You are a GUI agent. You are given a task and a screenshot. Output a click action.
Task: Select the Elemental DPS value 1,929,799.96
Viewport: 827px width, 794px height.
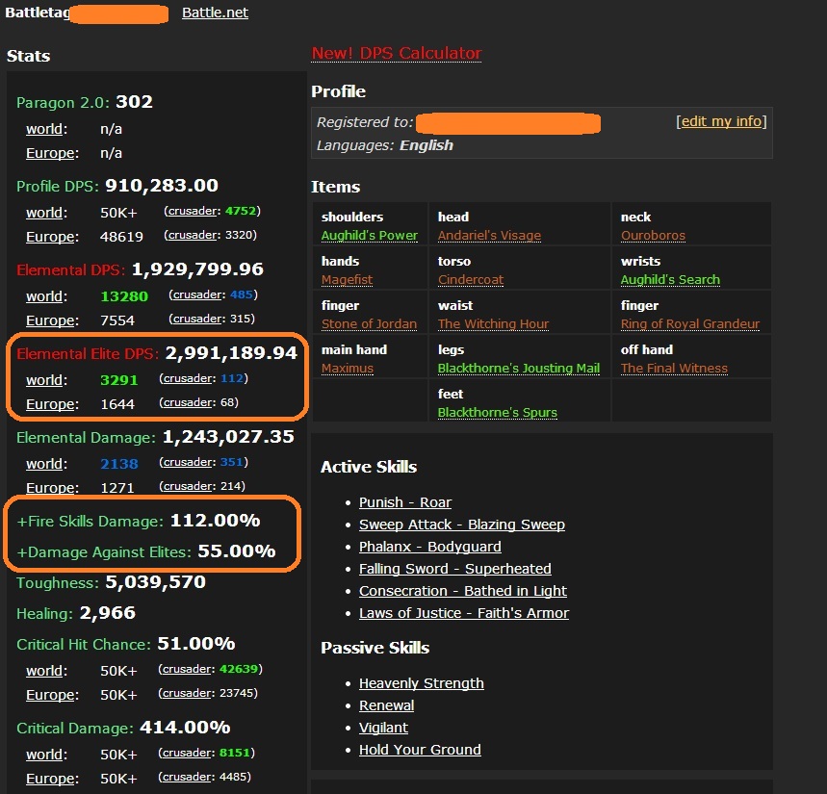click(197, 269)
